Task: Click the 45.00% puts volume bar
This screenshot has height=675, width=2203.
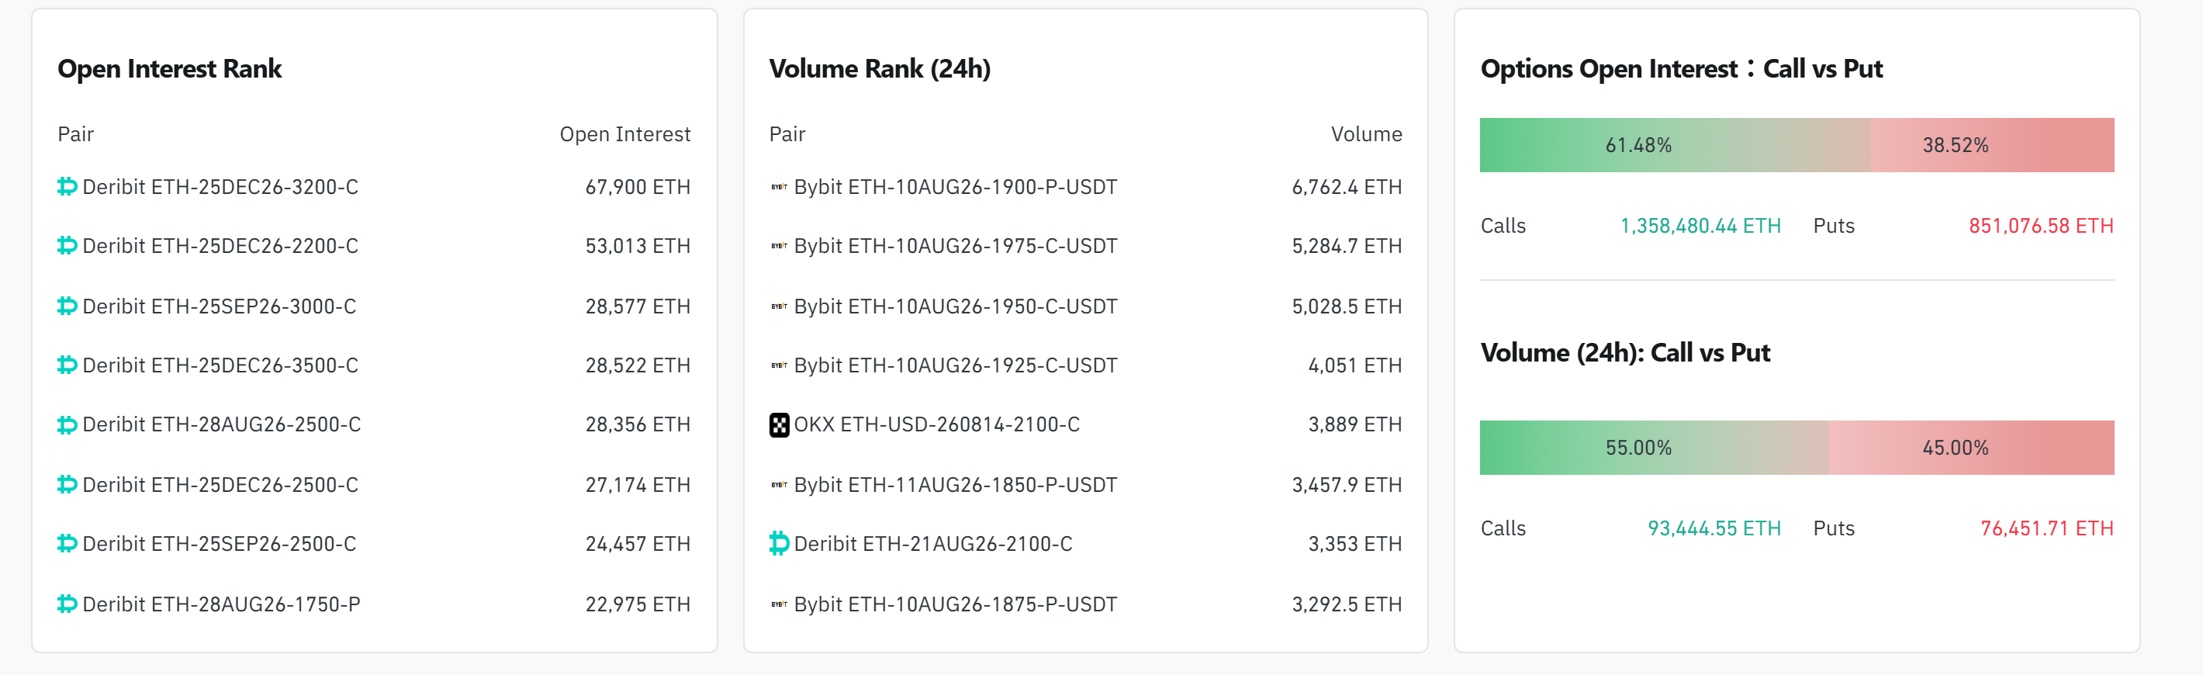Action: [1972, 448]
